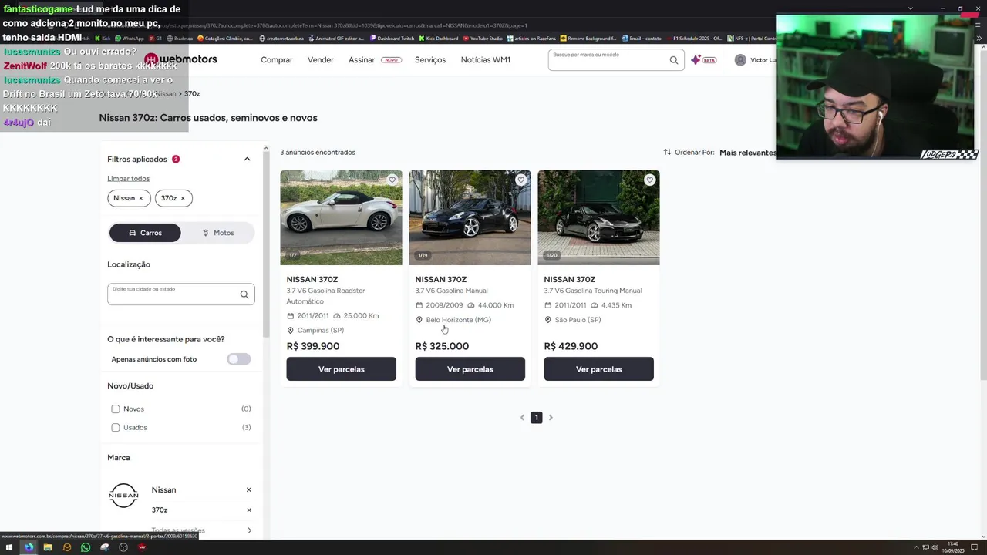This screenshot has width=987, height=555.
Task: Favorite the São Paulo Nissan 370Z Touring listing
Action: point(649,180)
